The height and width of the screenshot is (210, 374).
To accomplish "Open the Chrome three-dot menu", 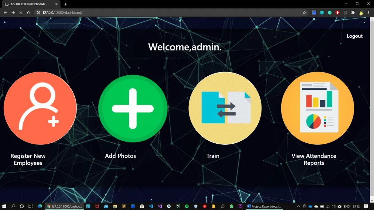I will click(368, 12).
